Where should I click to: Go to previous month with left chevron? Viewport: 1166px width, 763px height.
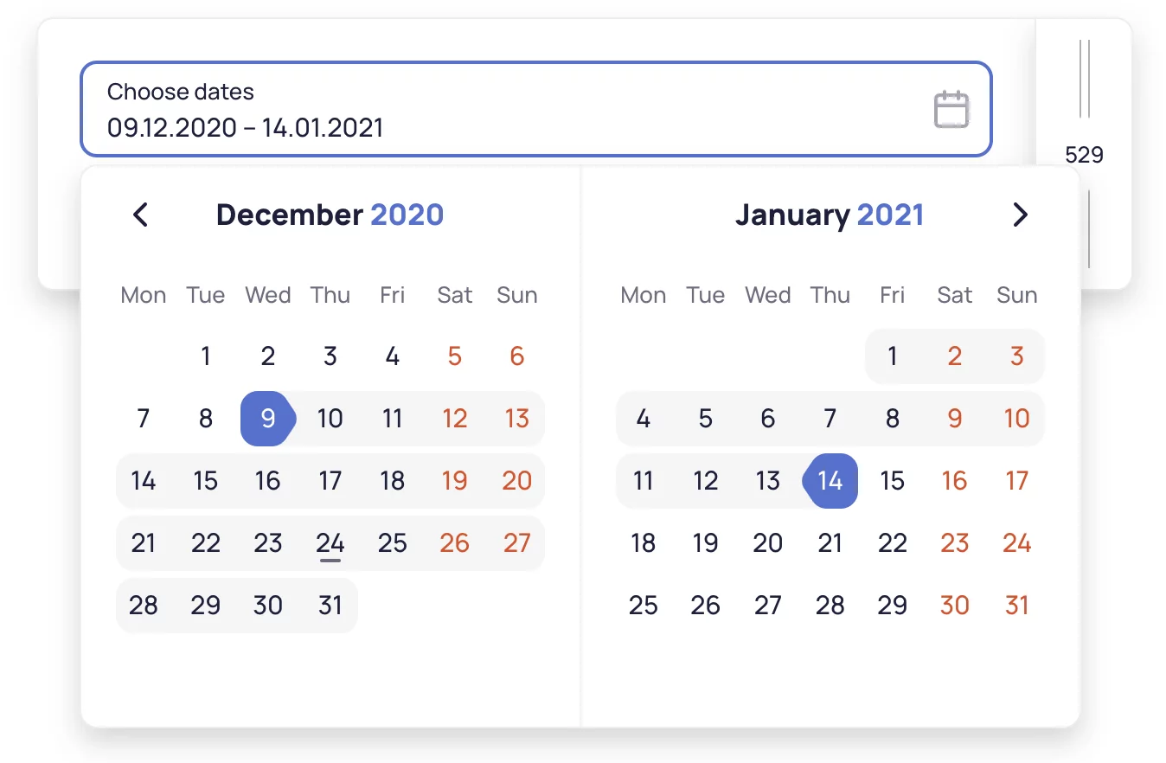pyautogui.click(x=140, y=215)
